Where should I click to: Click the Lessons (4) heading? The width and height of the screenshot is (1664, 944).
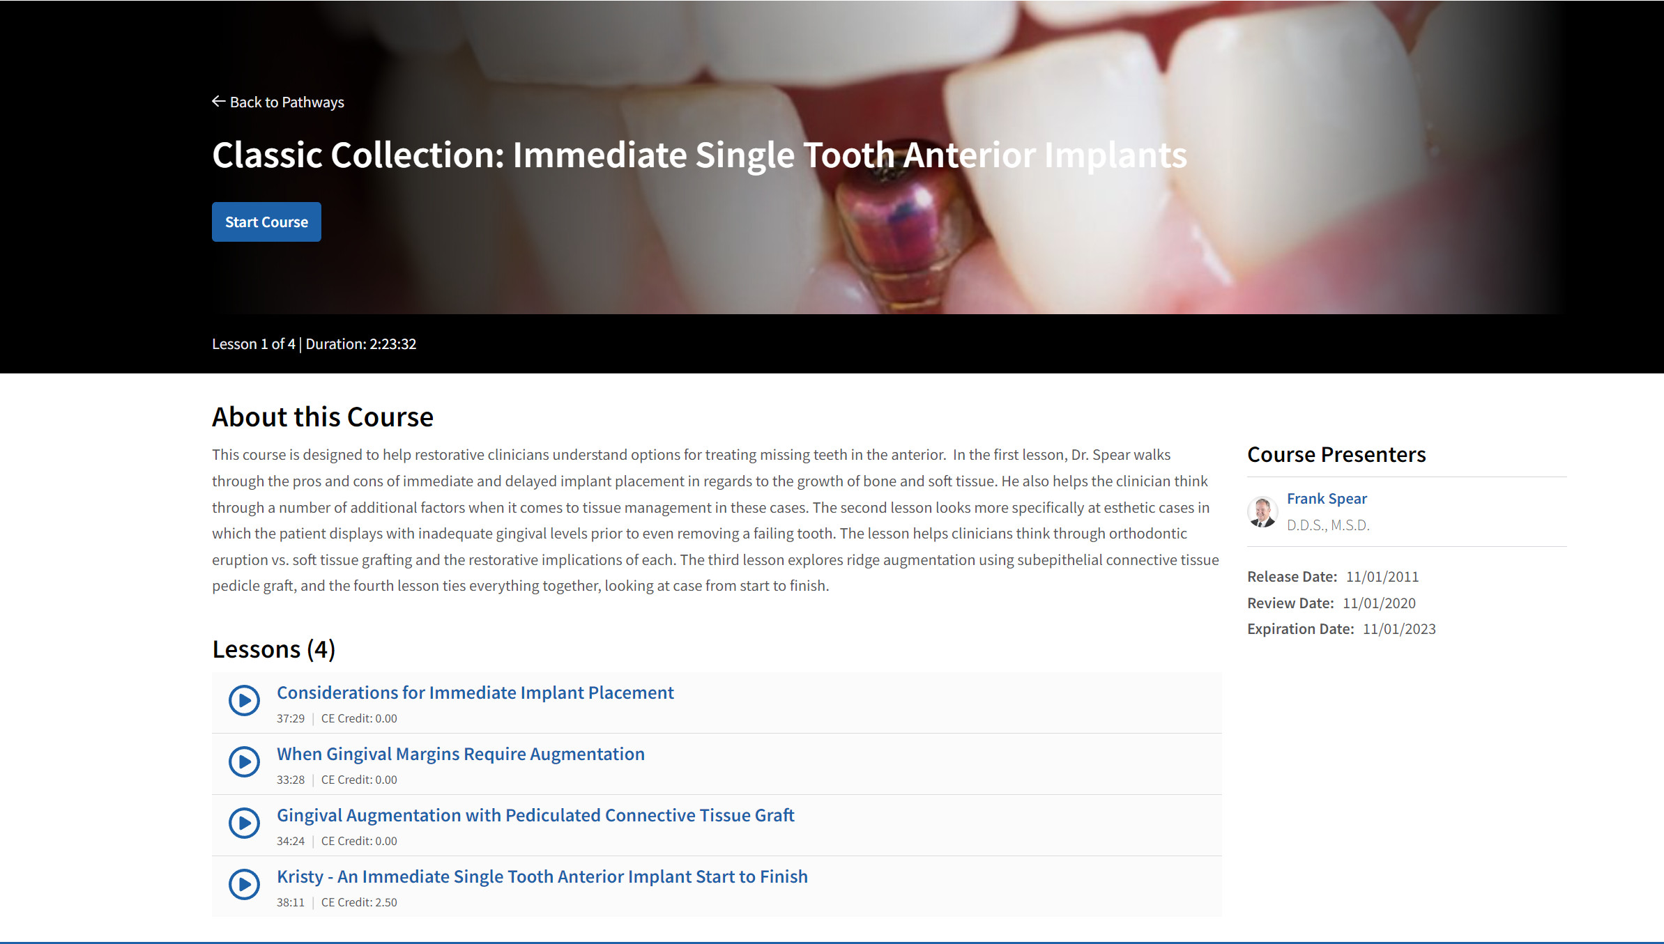[274, 649]
